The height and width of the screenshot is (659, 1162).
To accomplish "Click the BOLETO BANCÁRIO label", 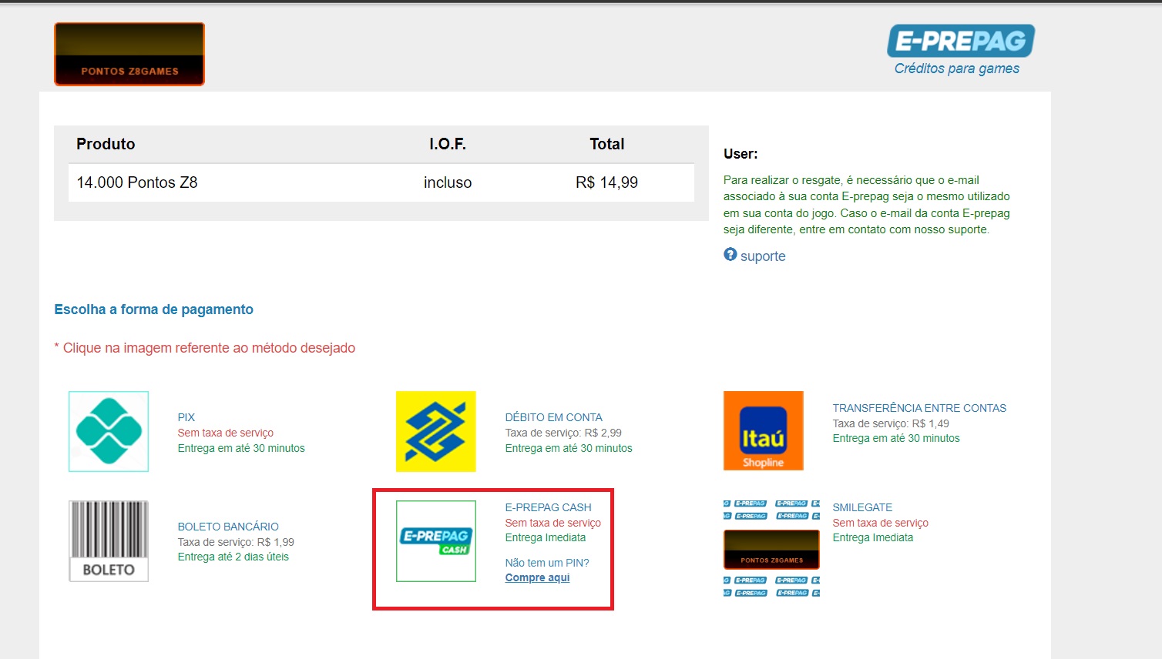I will pos(228,527).
